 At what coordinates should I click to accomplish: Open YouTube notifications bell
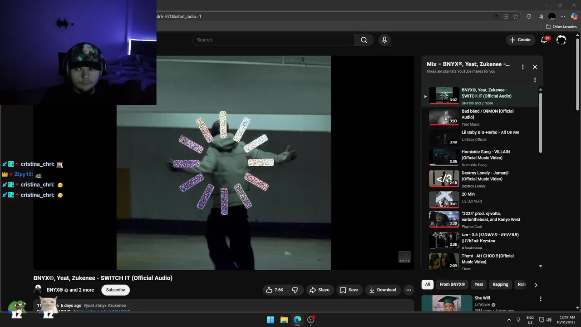click(x=544, y=40)
